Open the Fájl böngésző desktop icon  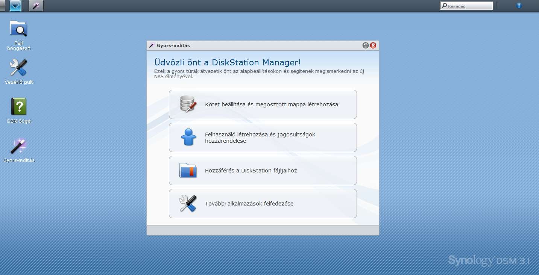18,29
